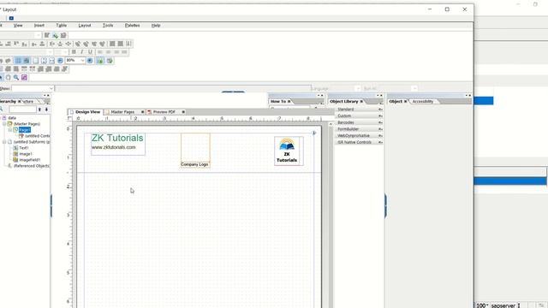
Task: Open the View menu
Action: pos(18,26)
